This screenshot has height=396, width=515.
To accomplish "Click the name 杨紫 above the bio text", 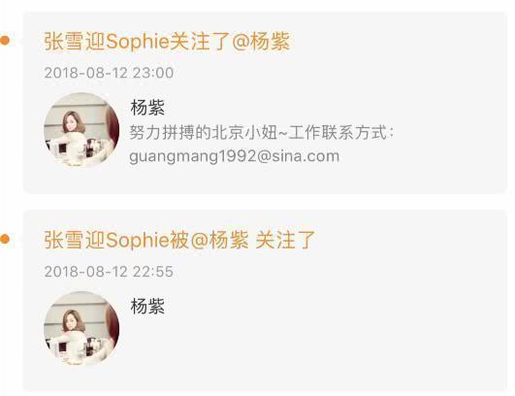I will point(147,108).
